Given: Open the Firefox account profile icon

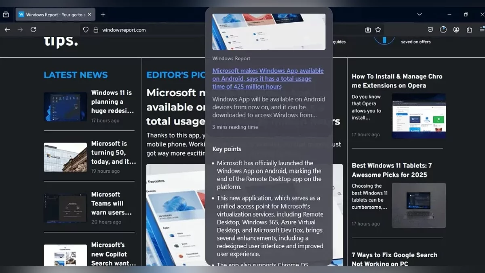Looking at the screenshot, I should tap(456, 30).
